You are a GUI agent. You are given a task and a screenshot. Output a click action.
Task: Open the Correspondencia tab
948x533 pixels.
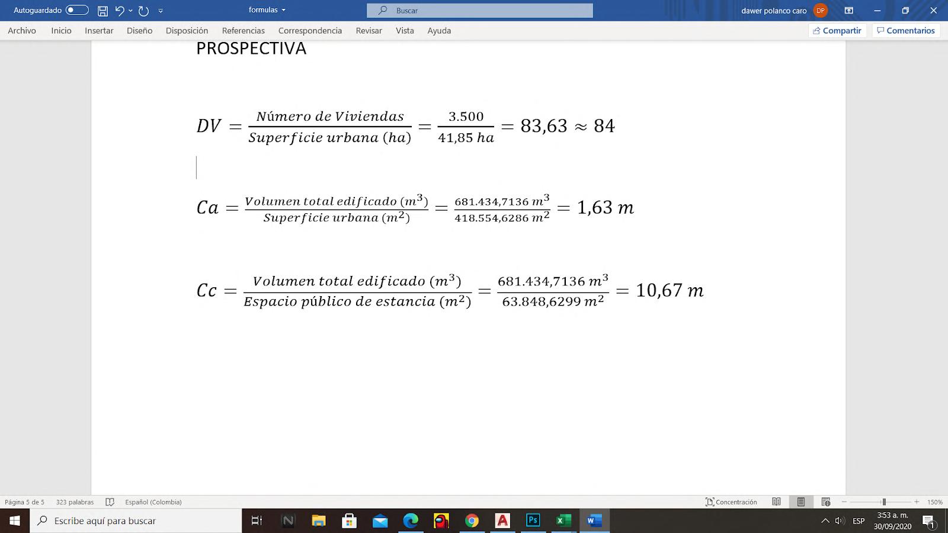pyautogui.click(x=310, y=31)
